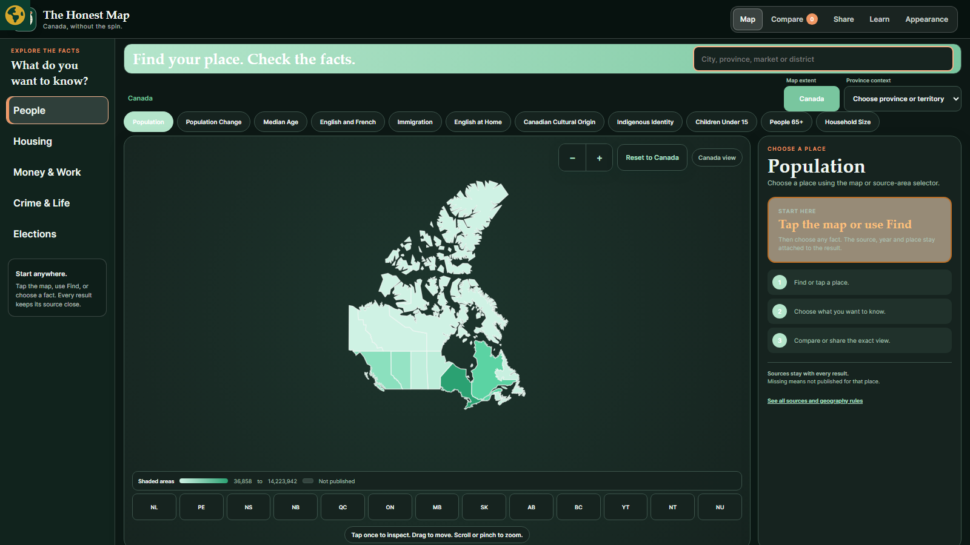This screenshot has width=970, height=545.
Task: Click the Not published legend swatch
Action: (x=308, y=481)
